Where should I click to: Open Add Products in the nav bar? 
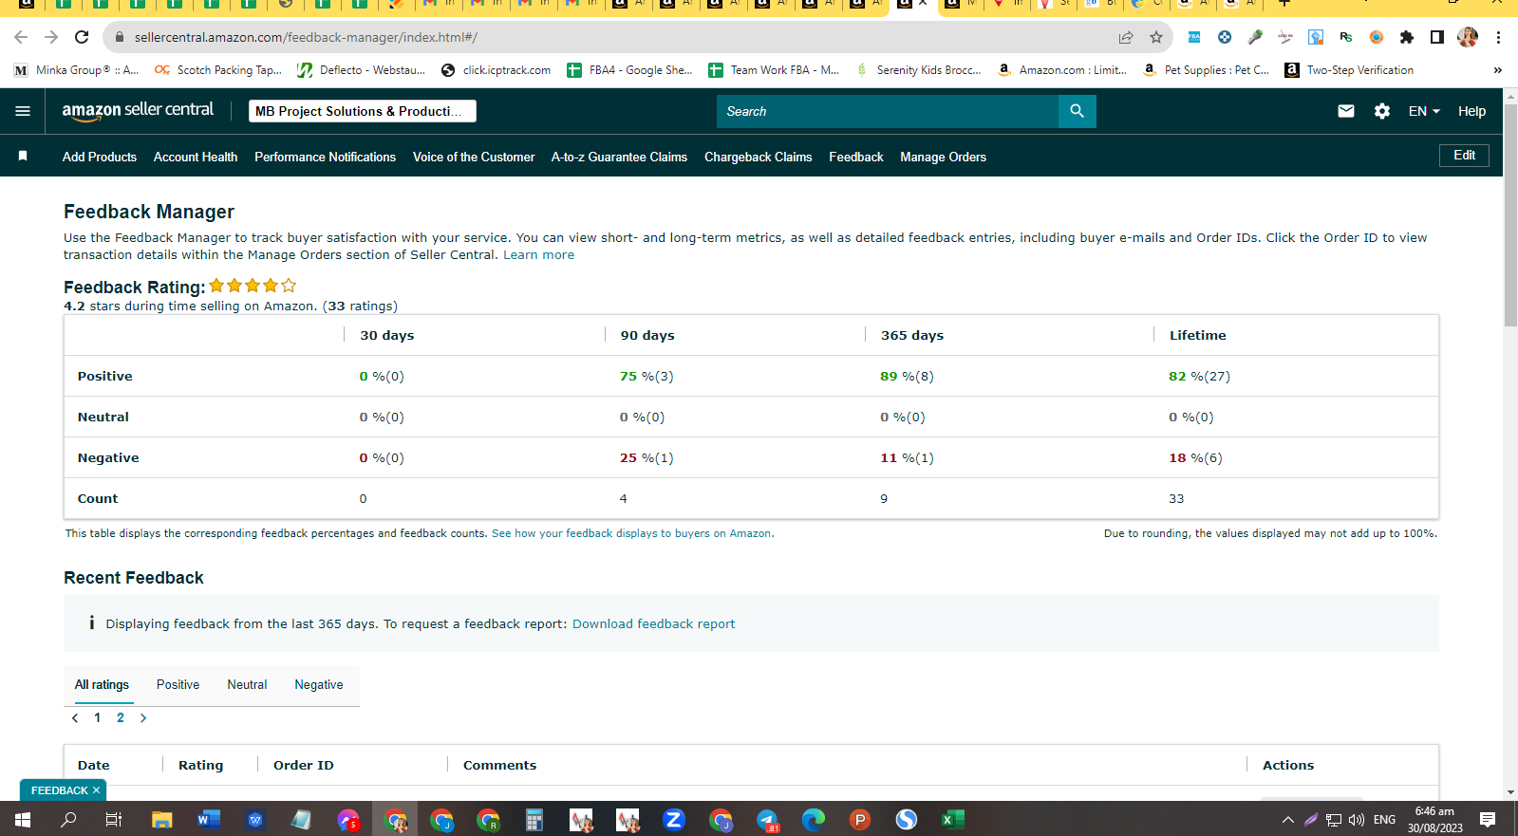(x=100, y=157)
